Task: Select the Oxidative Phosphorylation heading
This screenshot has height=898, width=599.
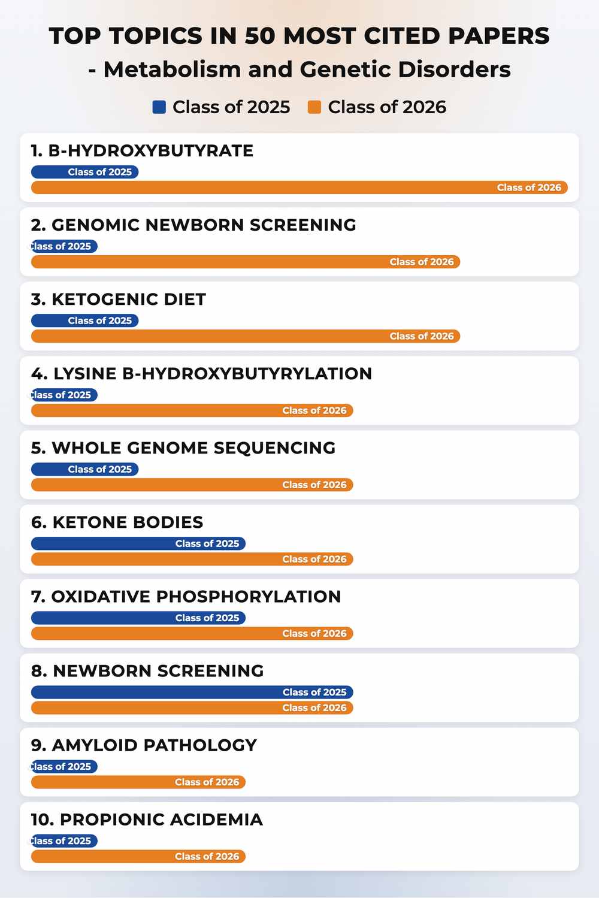Action: (186, 596)
